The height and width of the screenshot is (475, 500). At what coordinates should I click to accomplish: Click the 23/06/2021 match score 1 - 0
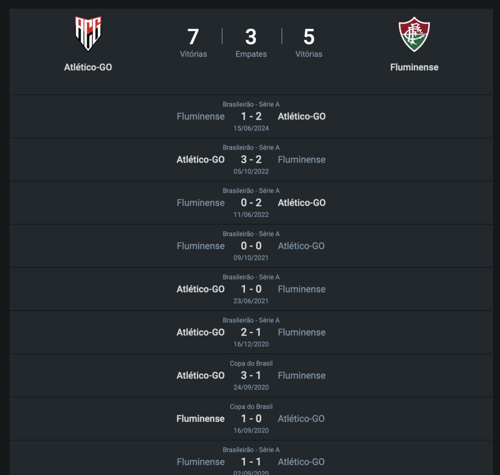click(251, 289)
